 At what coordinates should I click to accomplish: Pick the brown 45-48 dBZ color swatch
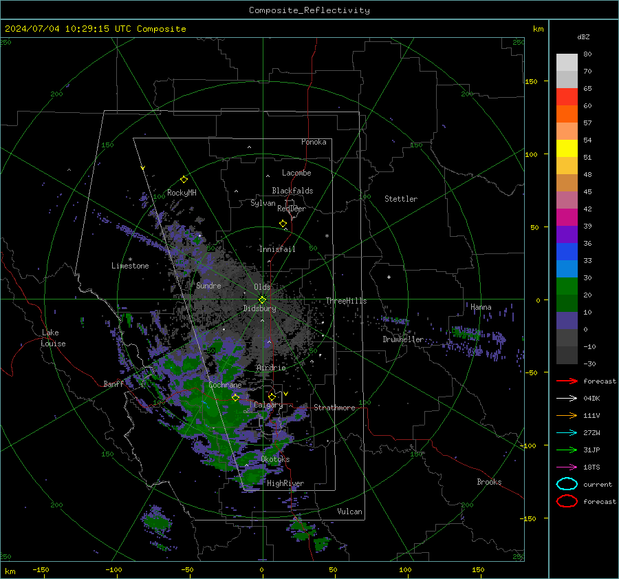click(x=567, y=183)
